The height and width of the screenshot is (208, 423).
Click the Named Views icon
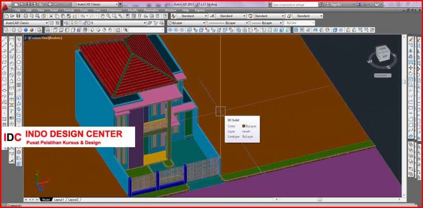coord(48,30)
